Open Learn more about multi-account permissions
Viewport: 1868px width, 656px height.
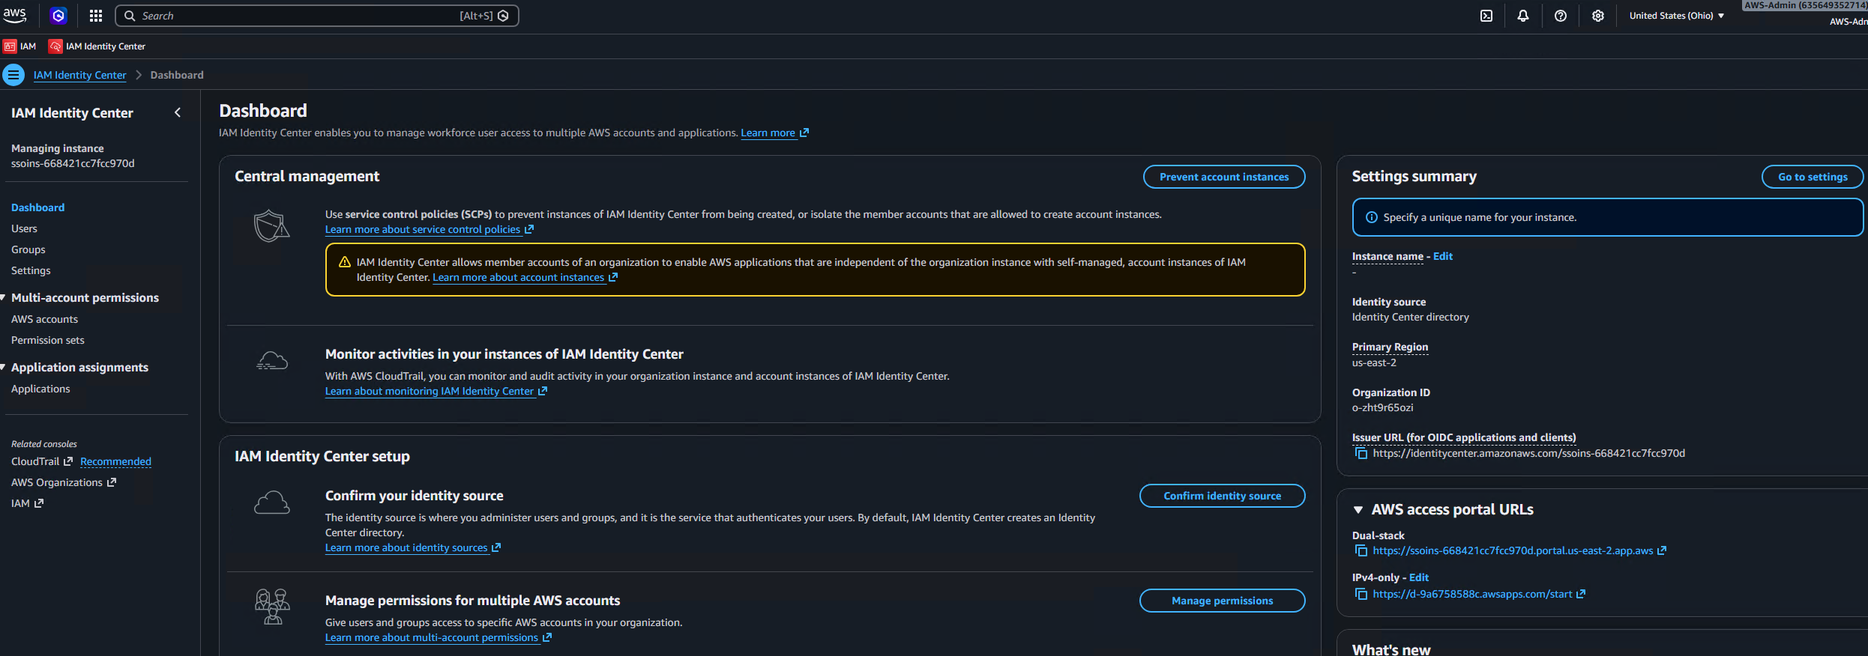coord(438,637)
